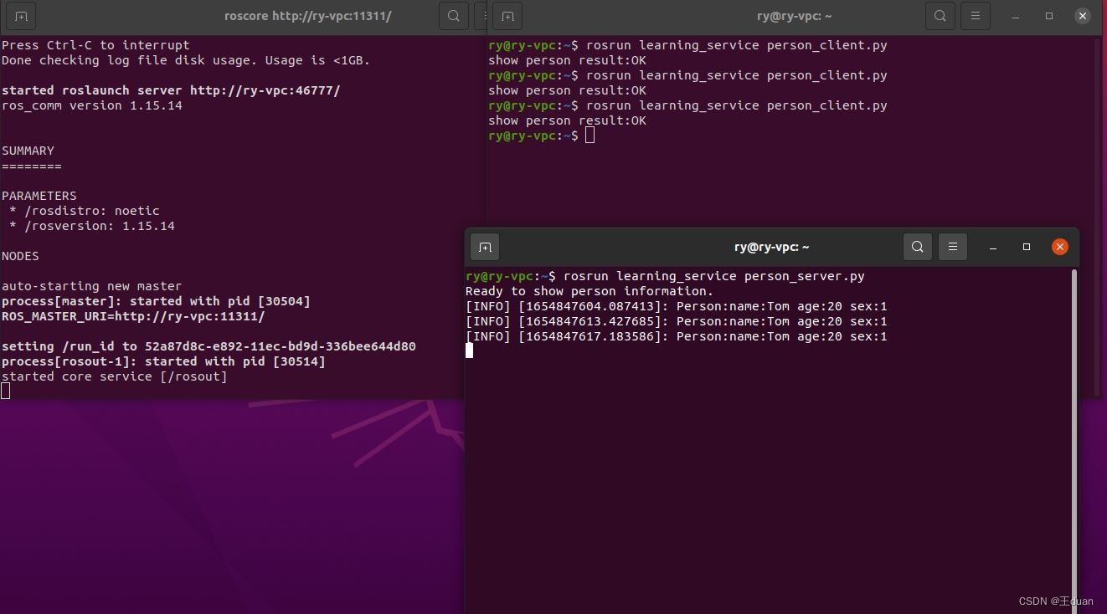Click the scrollbar of the person_server terminal
The height and width of the screenshot is (614, 1107).
coord(1074,441)
